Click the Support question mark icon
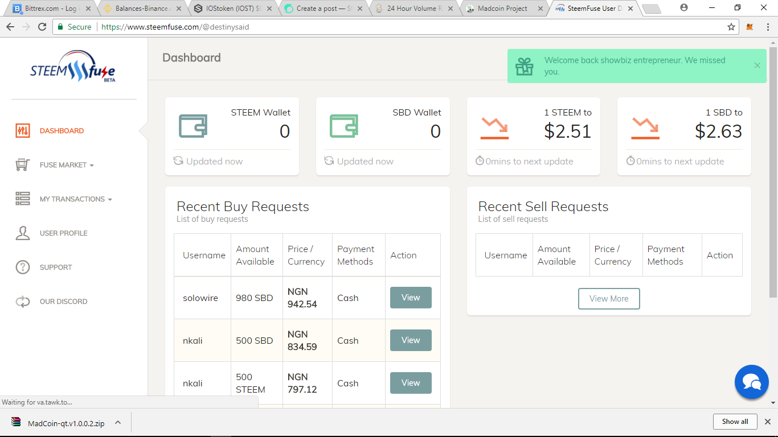The image size is (778, 437). [23, 267]
